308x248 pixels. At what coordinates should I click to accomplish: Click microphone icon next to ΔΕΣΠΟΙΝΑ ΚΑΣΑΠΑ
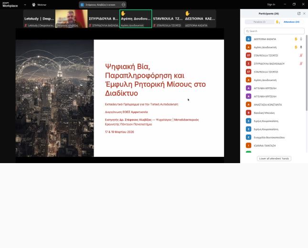[301, 39]
